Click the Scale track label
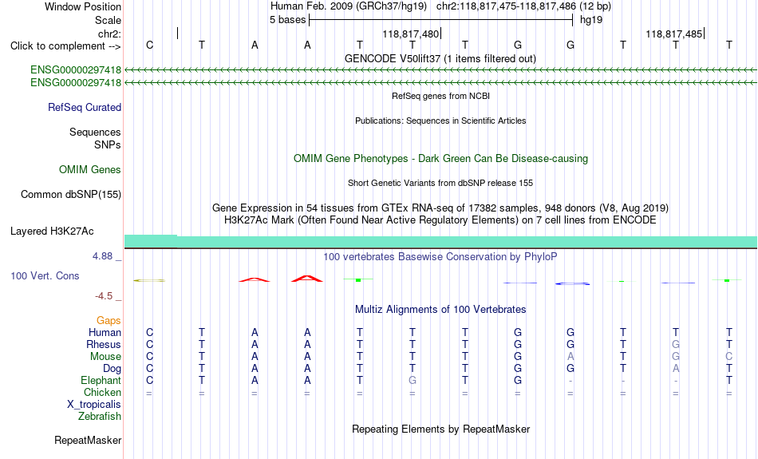Image resolution: width=758 pixels, height=459 pixels. 108,20
